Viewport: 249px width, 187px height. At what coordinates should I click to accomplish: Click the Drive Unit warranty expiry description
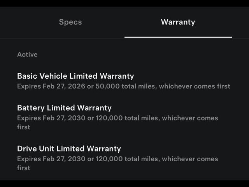point(117,159)
